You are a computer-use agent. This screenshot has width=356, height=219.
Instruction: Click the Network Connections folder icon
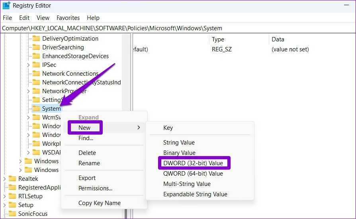pyautogui.click(x=36, y=74)
